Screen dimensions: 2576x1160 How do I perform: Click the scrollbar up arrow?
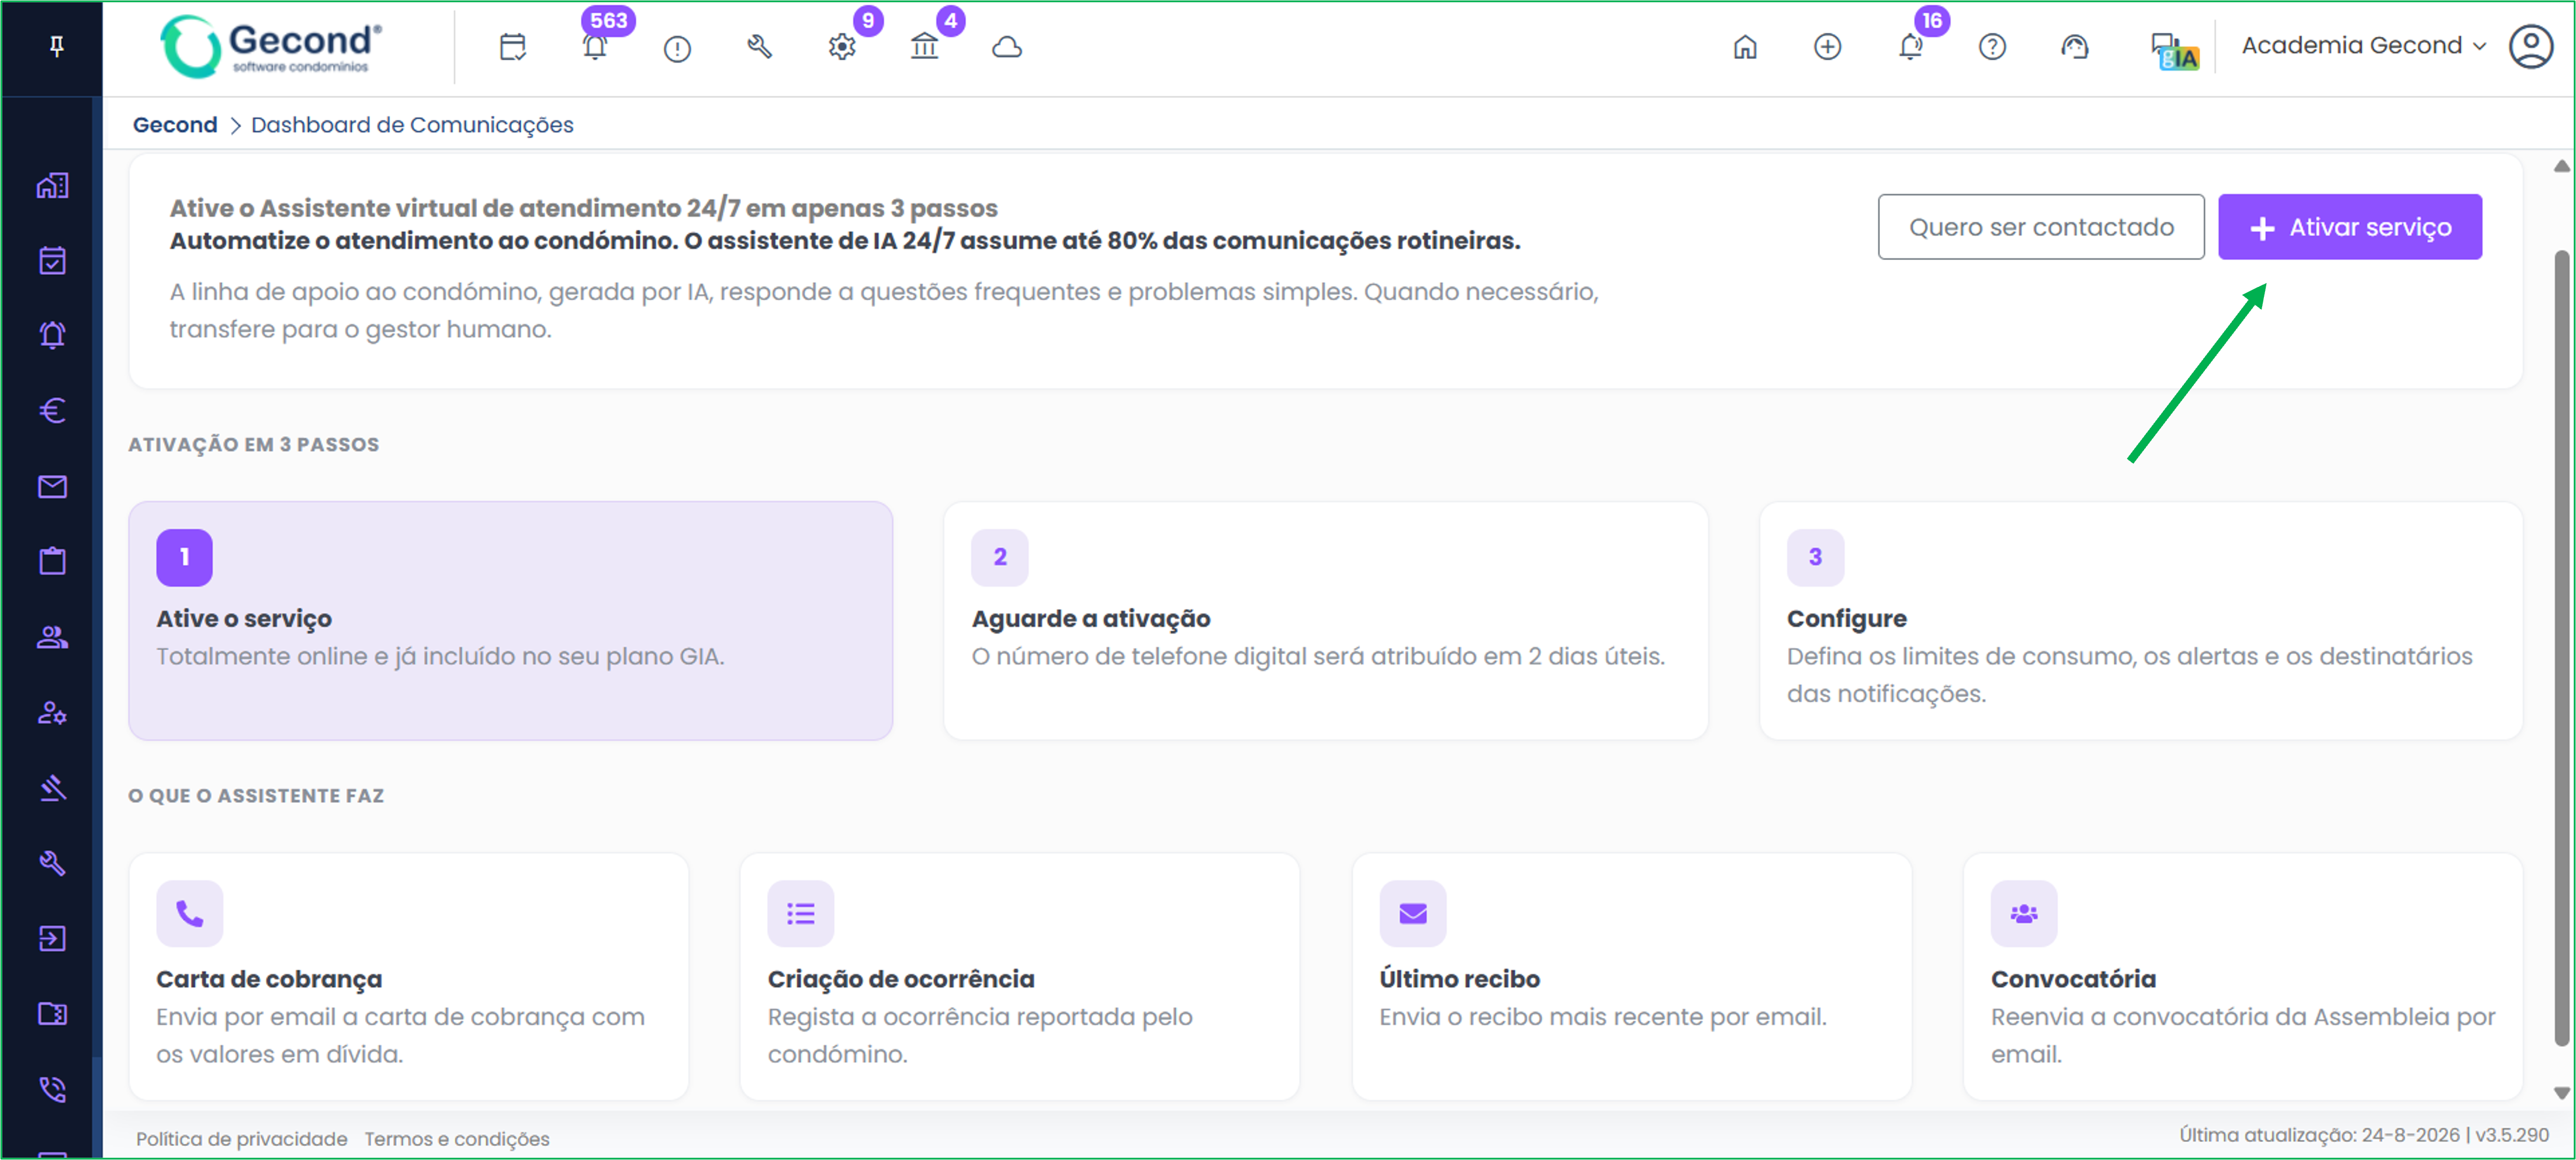2562,166
